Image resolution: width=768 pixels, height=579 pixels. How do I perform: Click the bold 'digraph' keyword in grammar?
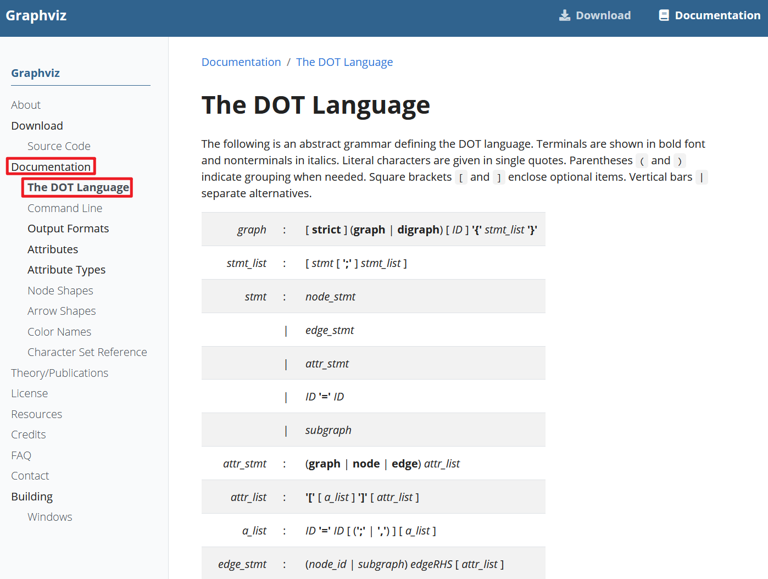click(x=419, y=230)
